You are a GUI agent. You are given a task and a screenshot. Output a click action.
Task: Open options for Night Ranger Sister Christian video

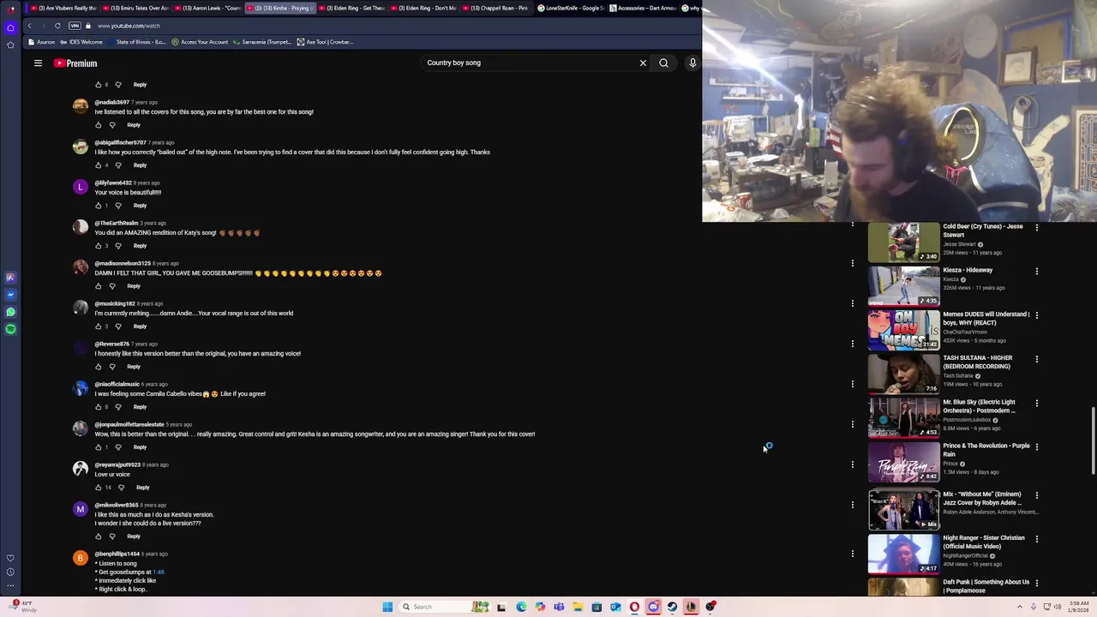(1037, 539)
